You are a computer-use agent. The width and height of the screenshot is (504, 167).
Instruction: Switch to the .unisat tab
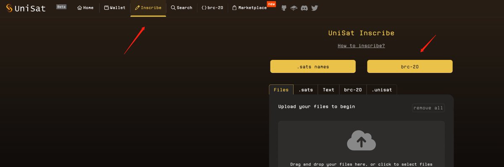382,90
